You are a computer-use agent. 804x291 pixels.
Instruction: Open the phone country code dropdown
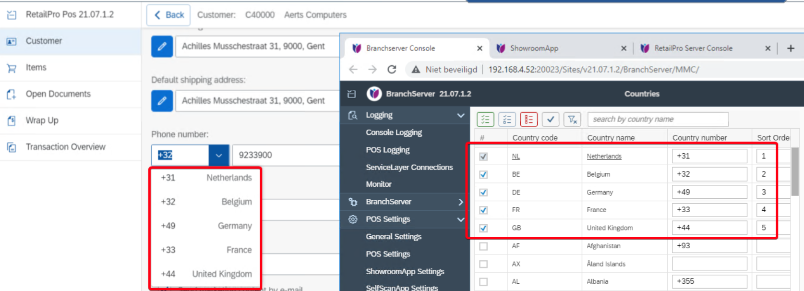coord(218,155)
